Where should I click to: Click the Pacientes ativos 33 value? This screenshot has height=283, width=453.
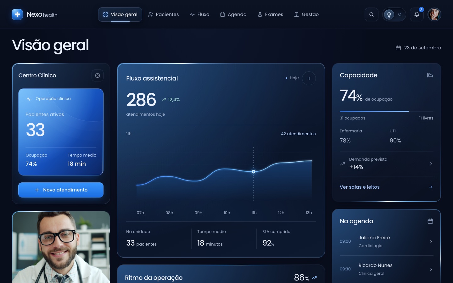click(35, 130)
